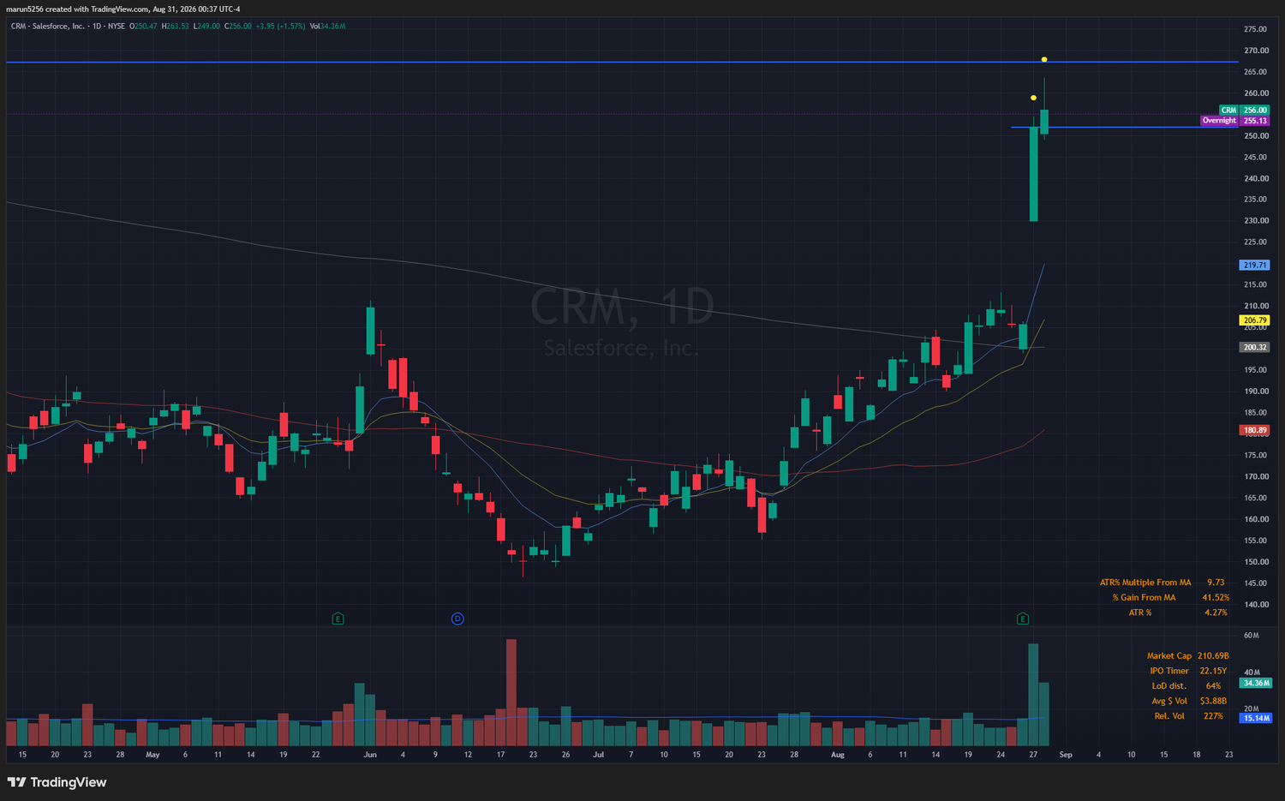Click the yellow dot beside the gap-up candle top
Image resolution: width=1285 pixels, height=801 pixels.
click(x=1033, y=98)
